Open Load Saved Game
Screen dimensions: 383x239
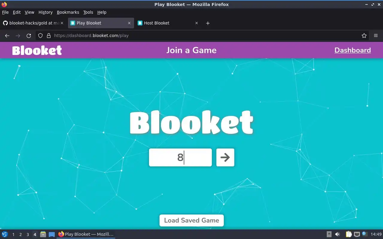click(191, 220)
